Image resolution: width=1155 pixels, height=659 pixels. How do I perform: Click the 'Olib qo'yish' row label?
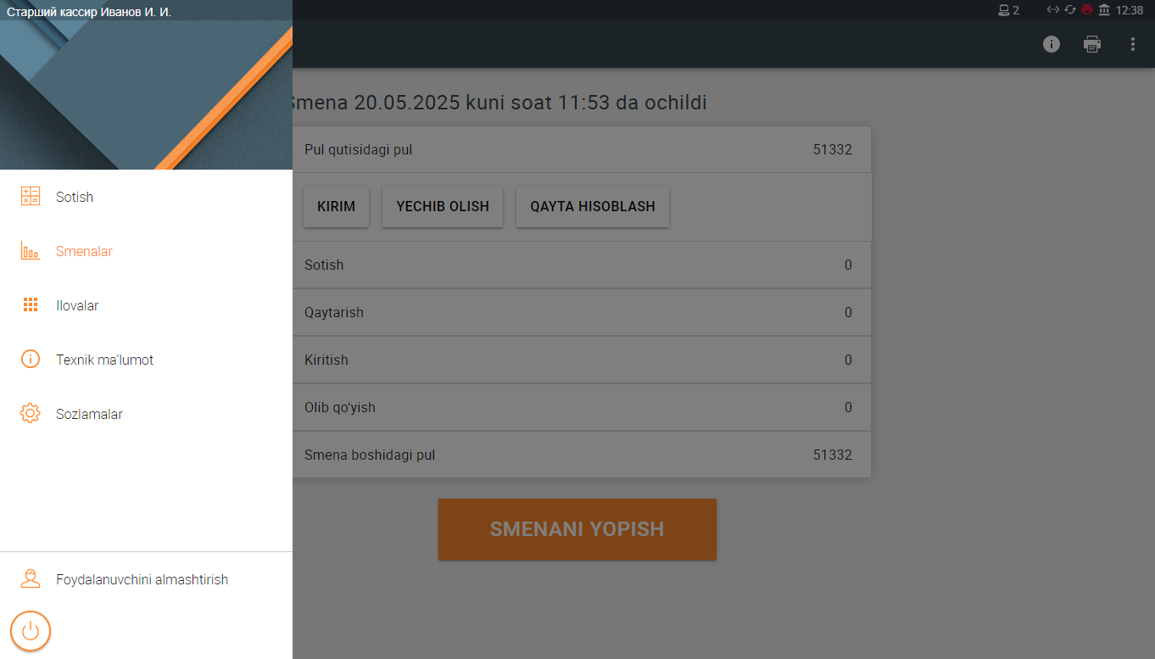(340, 408)
